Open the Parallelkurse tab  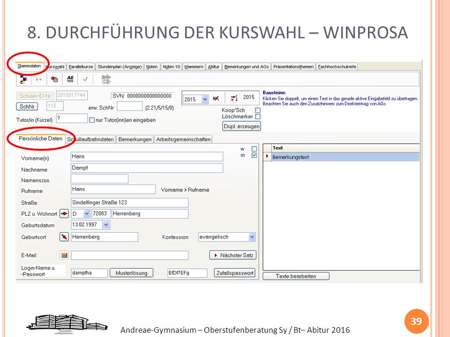point(81,67)
